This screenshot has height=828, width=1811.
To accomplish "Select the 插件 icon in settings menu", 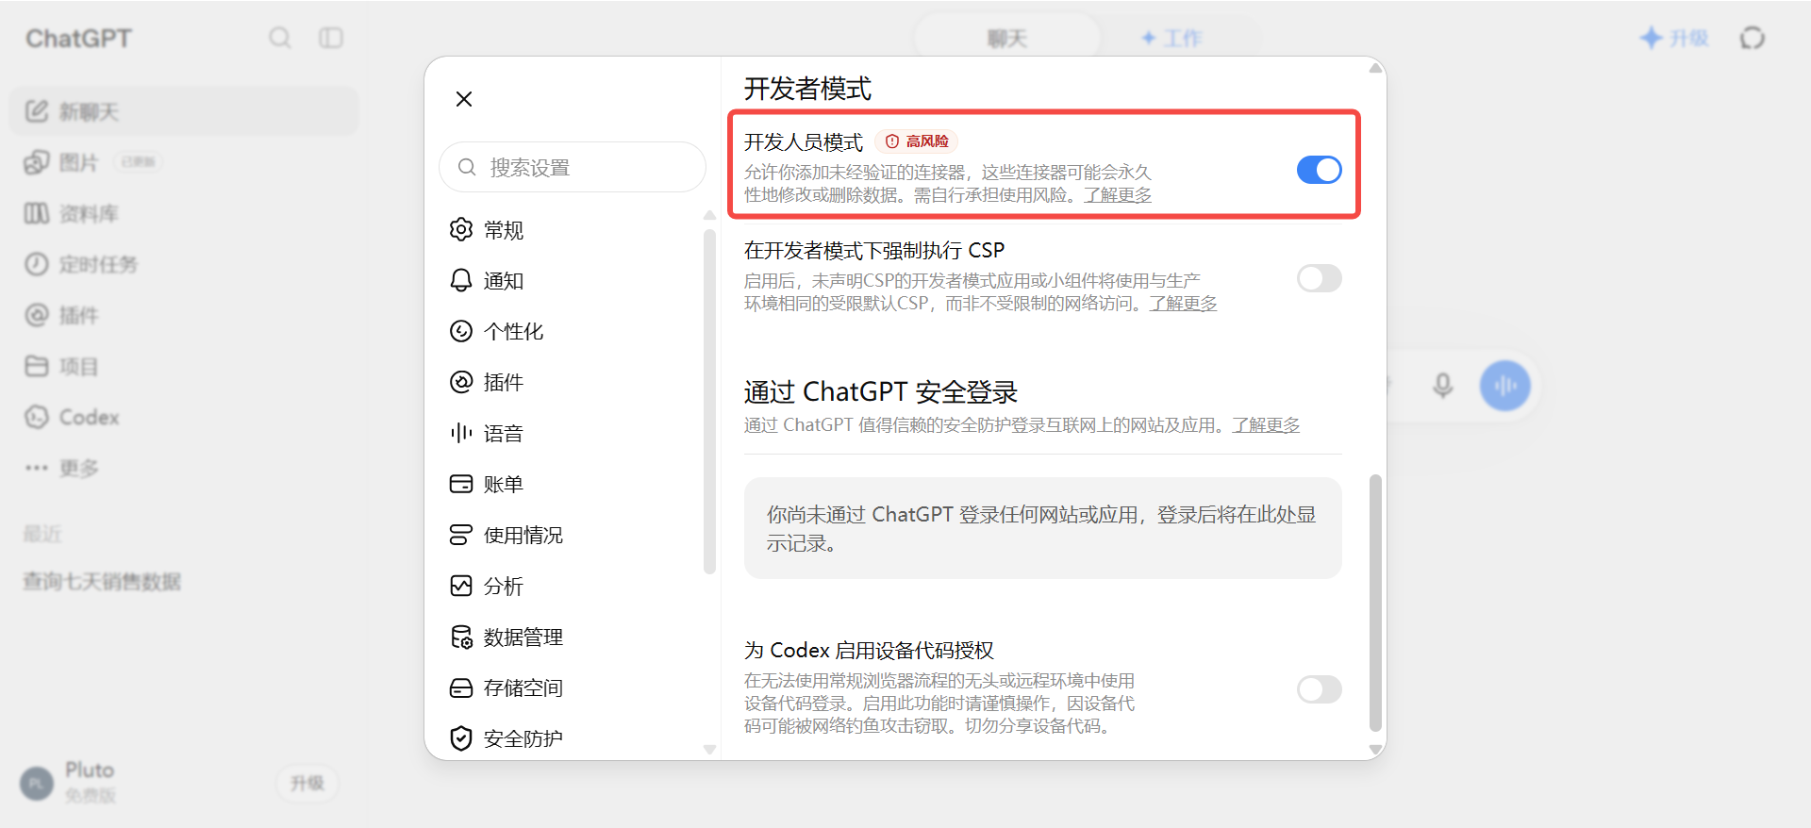I will [x=461, y=382].
